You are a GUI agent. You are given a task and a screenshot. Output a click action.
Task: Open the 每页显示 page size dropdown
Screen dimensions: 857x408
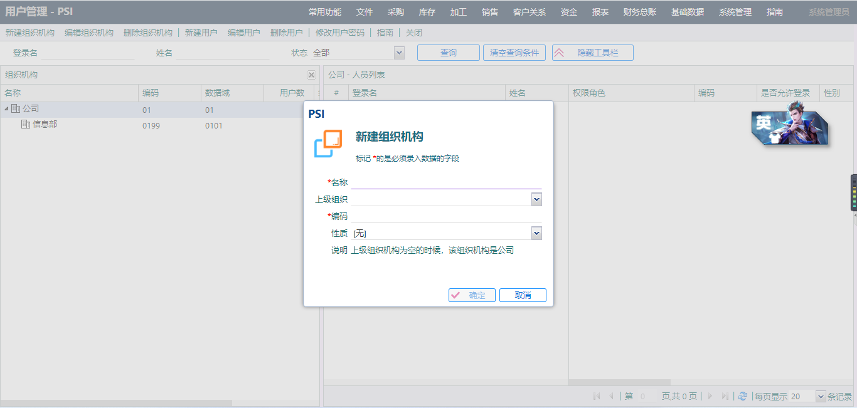(x=821, y=396)
